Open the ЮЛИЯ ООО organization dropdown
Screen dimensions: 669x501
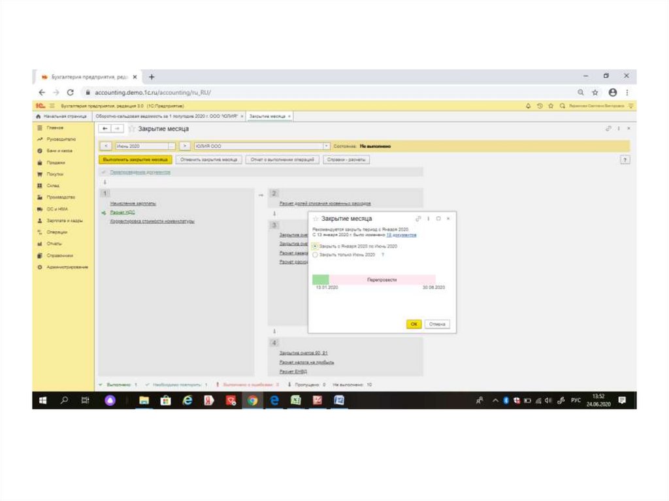326,146
